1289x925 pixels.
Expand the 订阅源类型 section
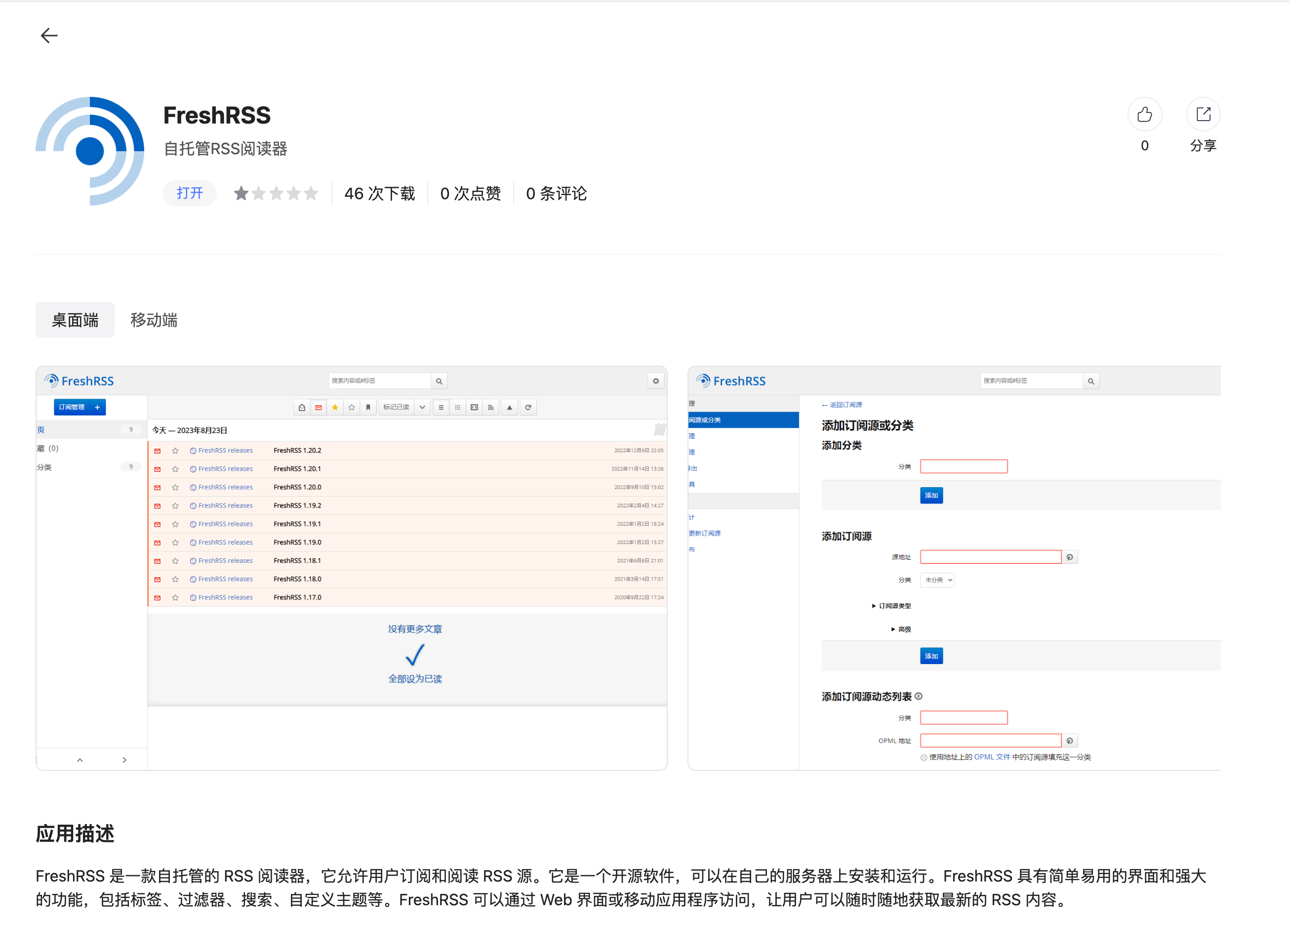[891, 605]
